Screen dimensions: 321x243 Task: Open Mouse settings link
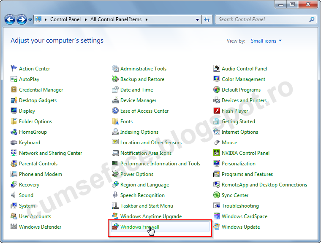(229, 142)
